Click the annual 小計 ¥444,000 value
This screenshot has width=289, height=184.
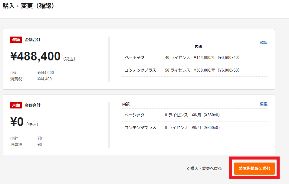45,73
